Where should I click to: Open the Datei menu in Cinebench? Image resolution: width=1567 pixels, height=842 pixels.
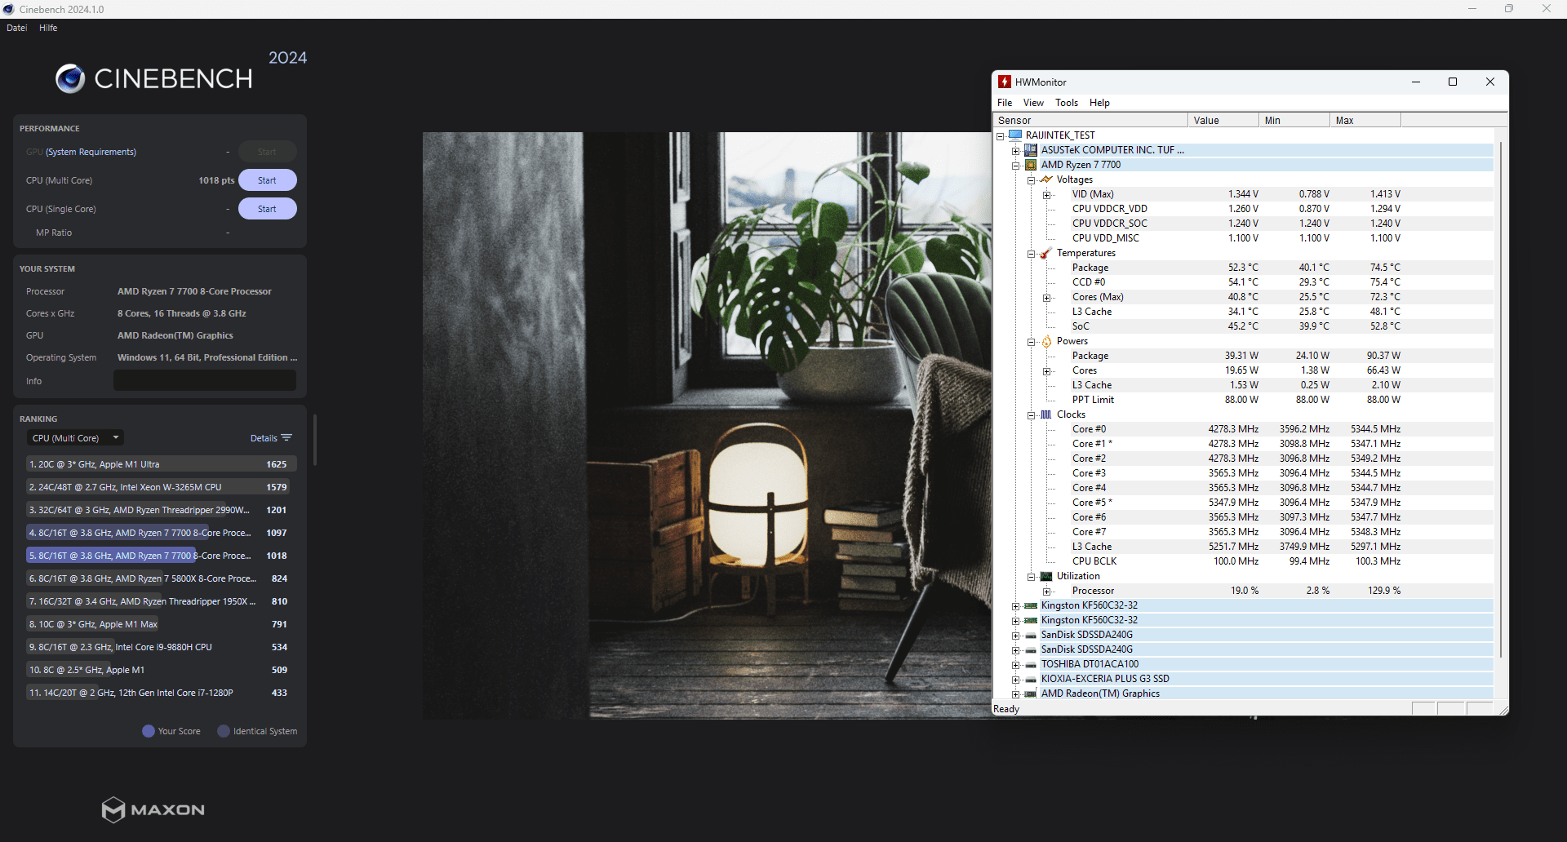[x=17, y=28]
